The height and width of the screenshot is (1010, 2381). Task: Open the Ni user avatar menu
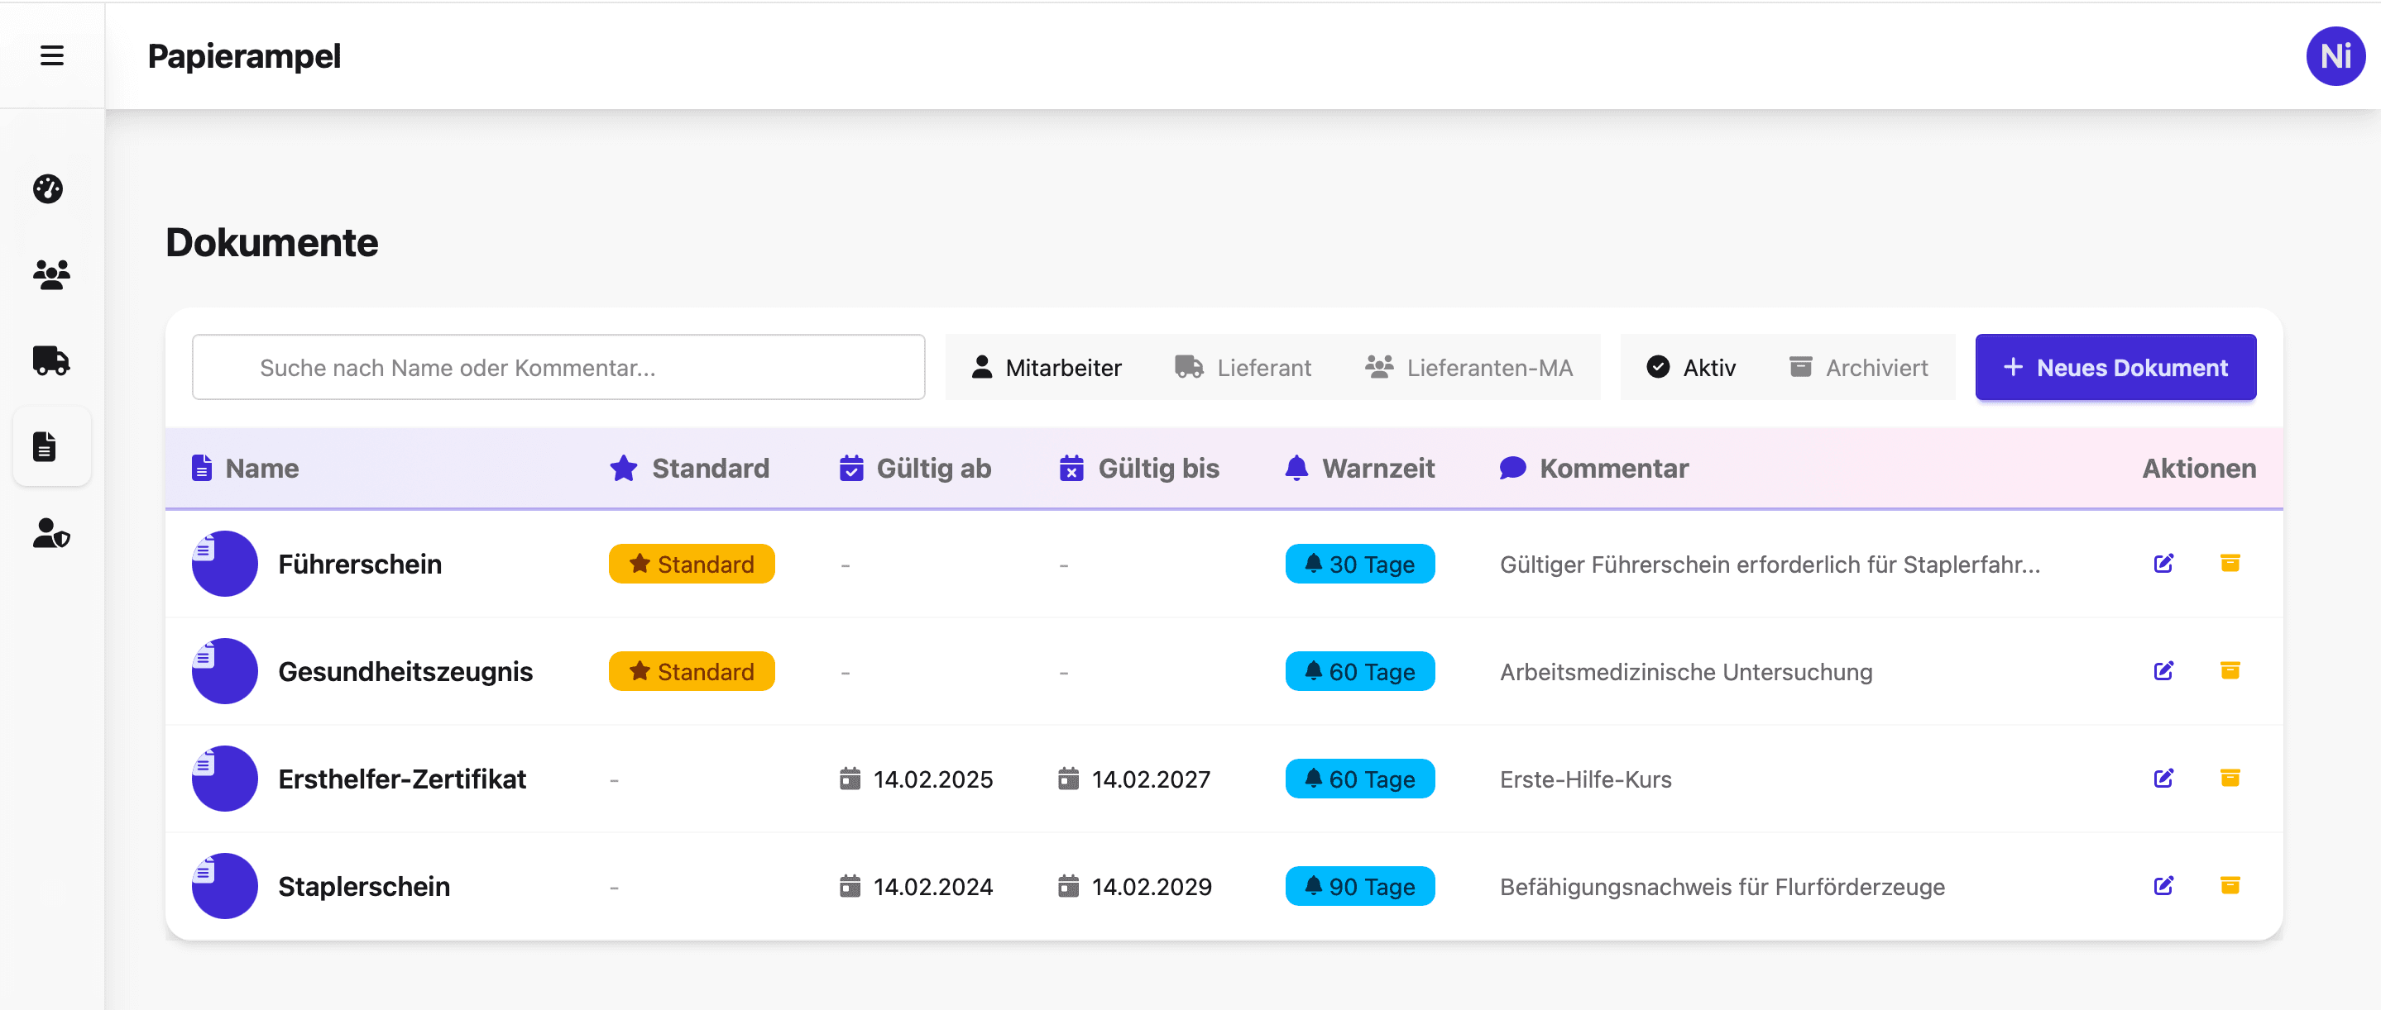tap(2335, 56)
